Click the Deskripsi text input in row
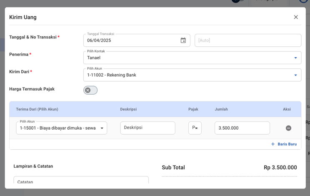 [x=147, y=128]
